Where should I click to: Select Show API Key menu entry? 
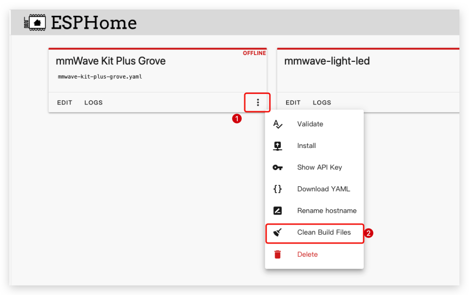pyautogui.click(x=314, y=167)
